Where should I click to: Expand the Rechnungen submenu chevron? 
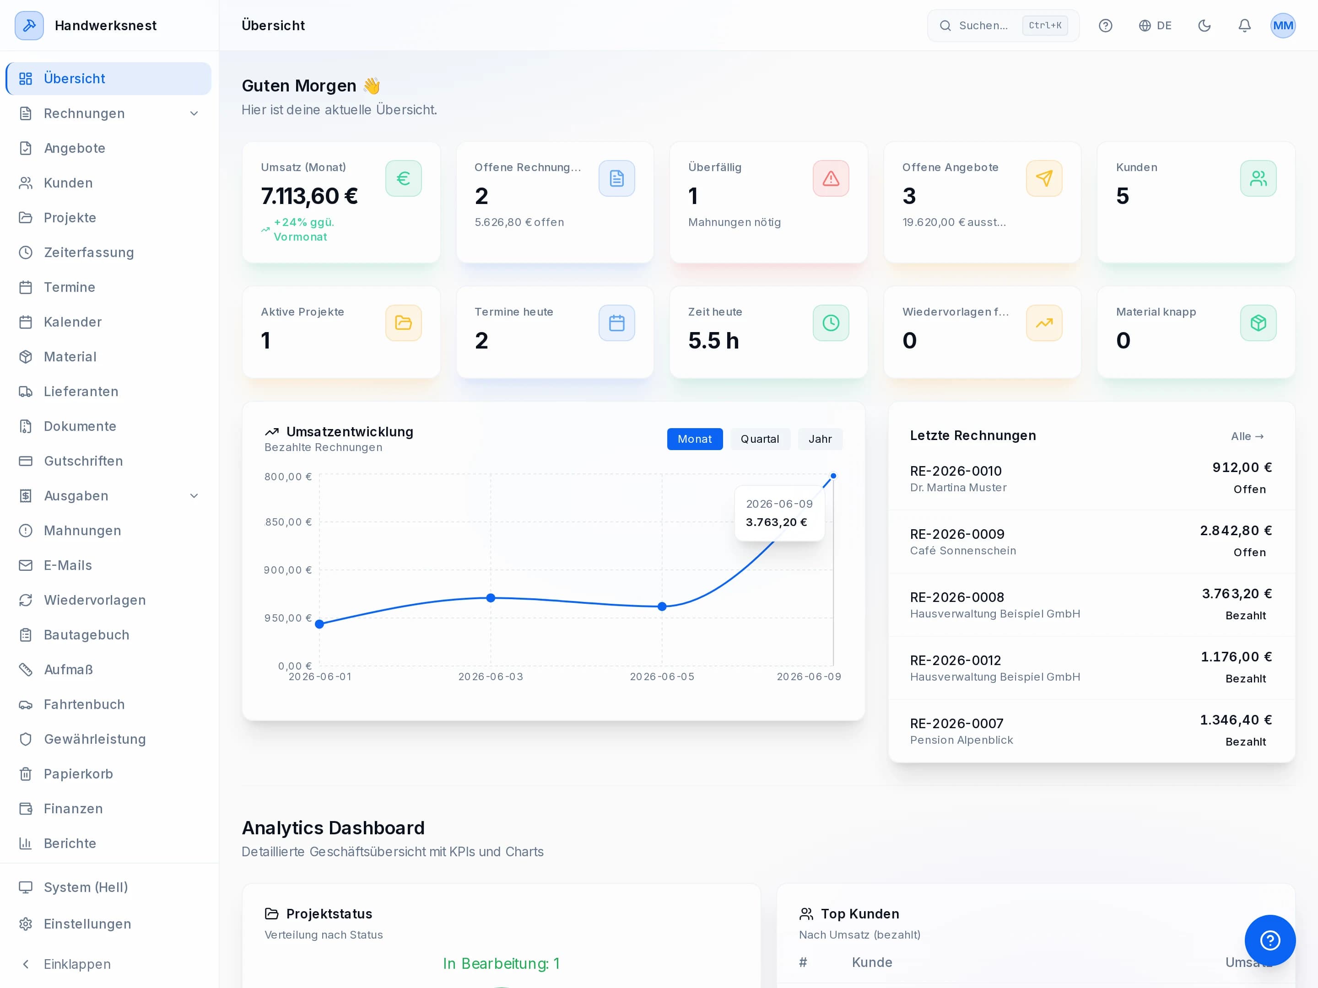tap(194, 113)
